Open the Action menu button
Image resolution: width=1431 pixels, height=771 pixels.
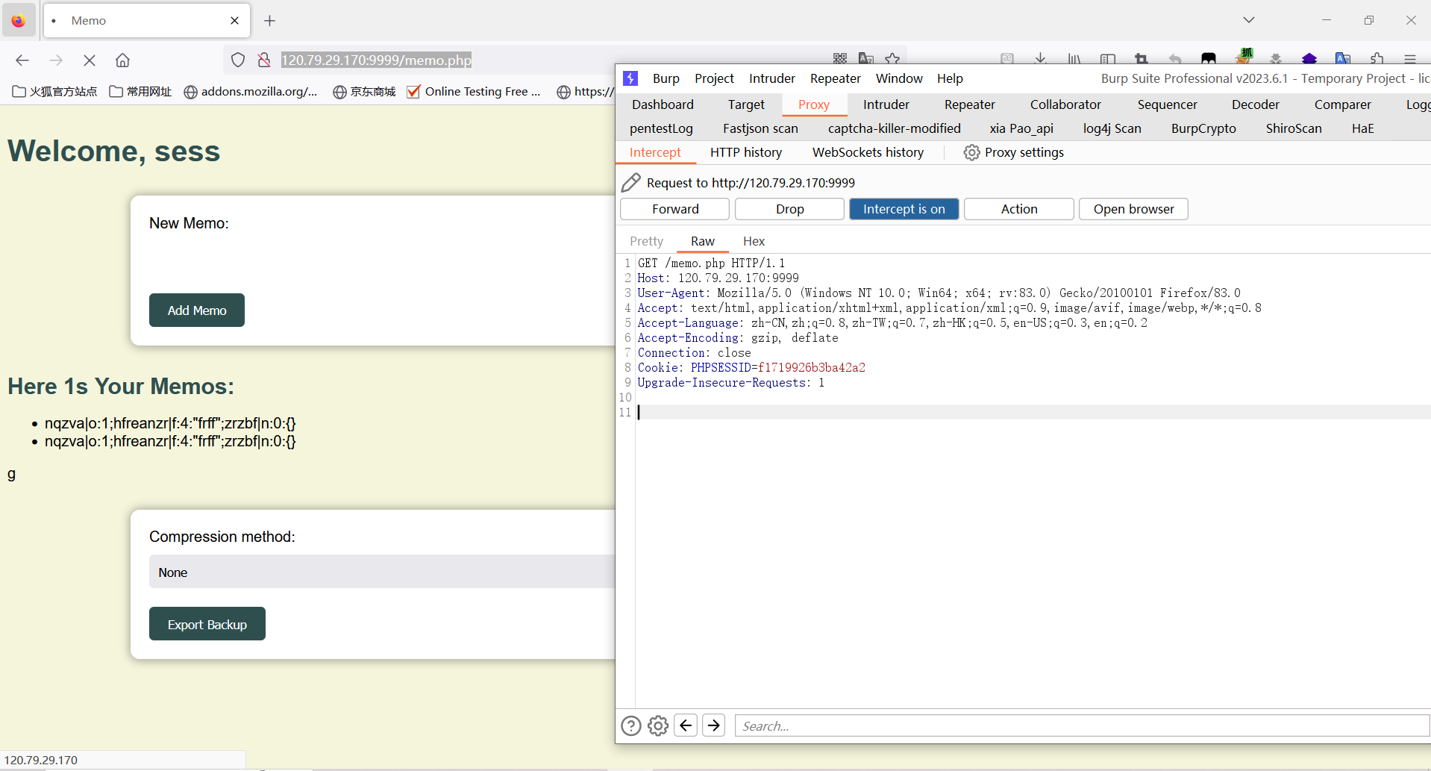tap(1019, 209)
